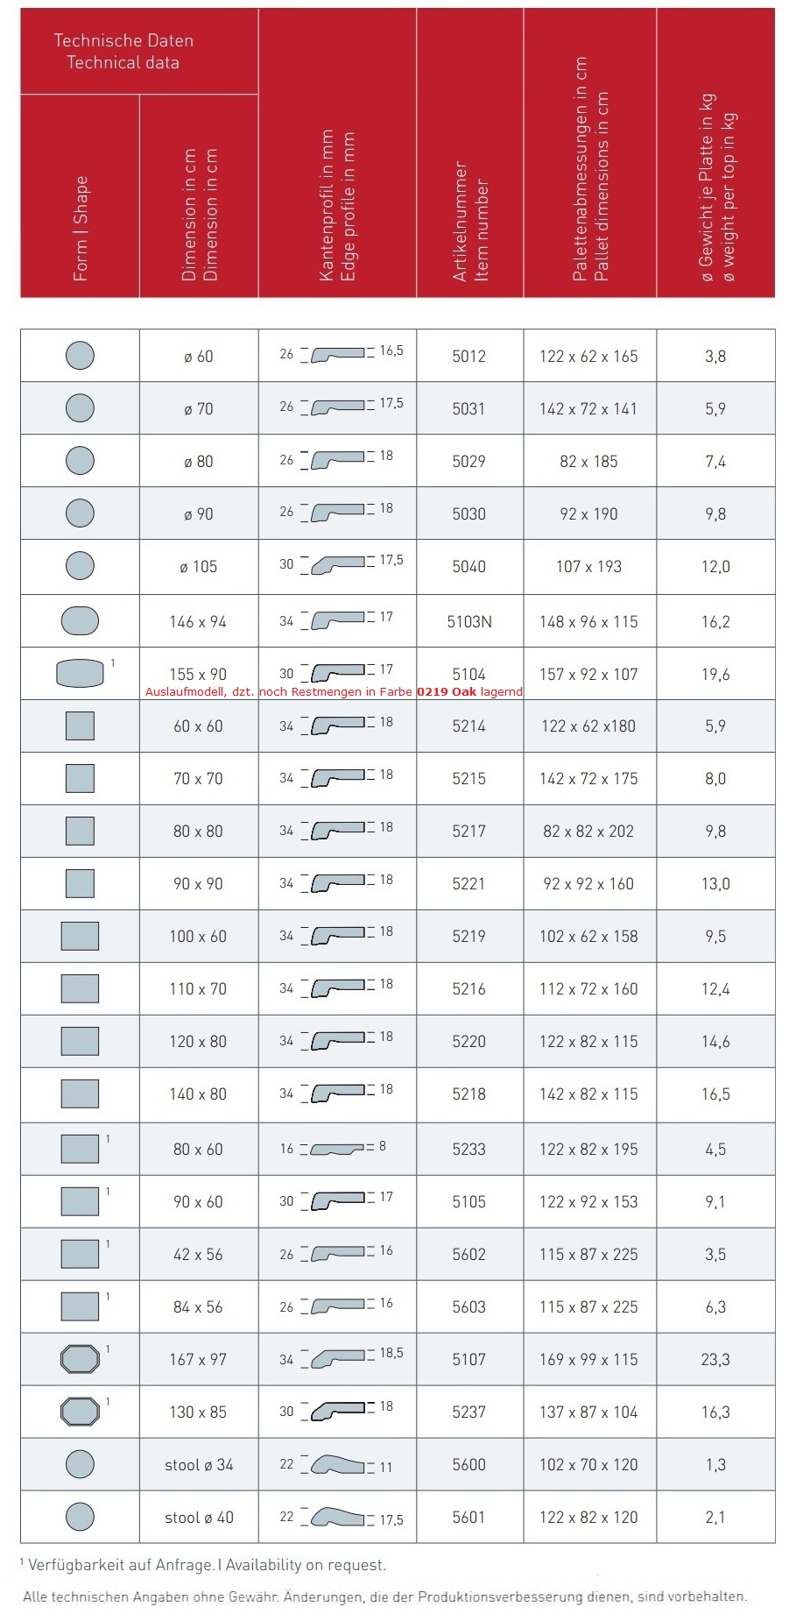Select the weight value 23,3
Image resolution: width=796 pixels, height=1621 pixels.
(x=715, y=1359)
